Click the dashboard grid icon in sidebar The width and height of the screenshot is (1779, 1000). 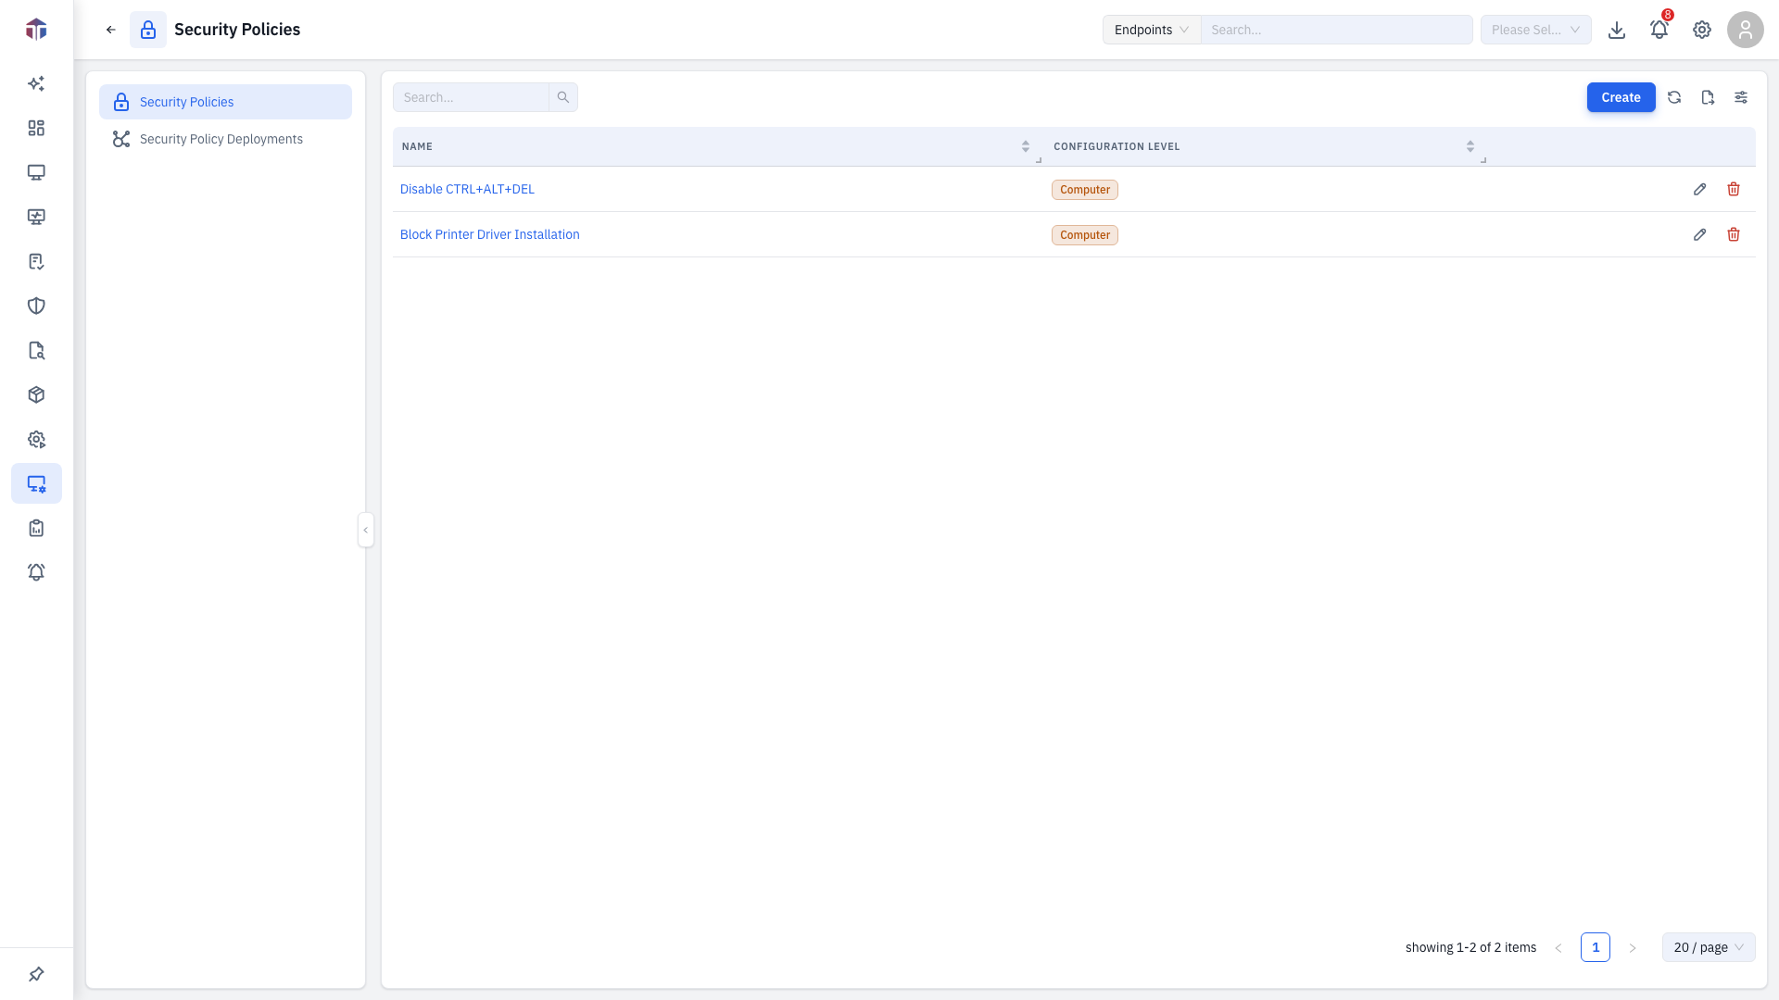pos(36,128)
